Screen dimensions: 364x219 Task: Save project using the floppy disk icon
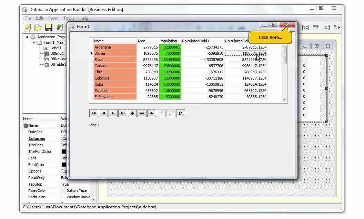(49, 28)
